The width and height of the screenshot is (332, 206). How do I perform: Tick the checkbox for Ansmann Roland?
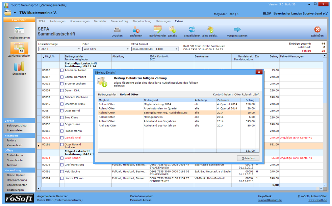[62, 70]
